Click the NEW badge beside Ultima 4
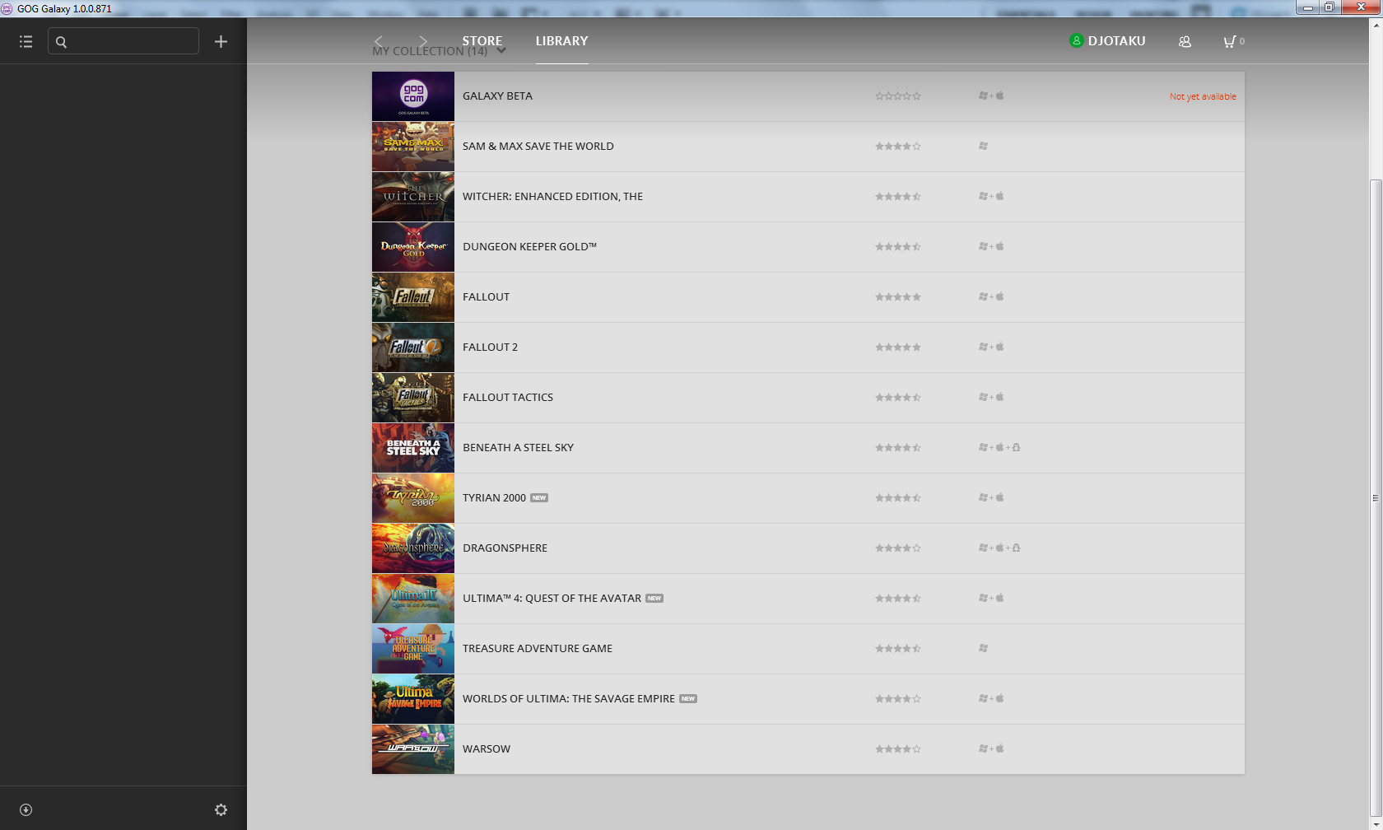This screenshot has width=1383, height=830. 654,599
